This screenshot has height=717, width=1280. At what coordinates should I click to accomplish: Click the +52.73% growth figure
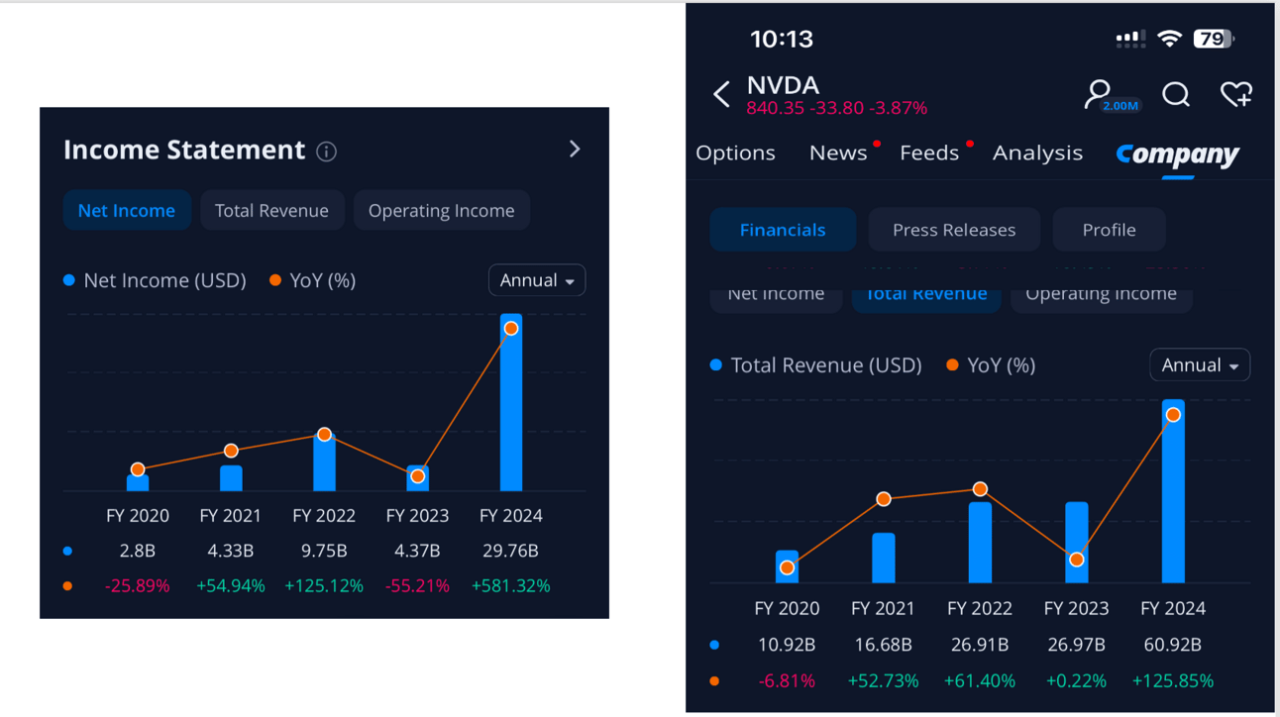[884, 680]
